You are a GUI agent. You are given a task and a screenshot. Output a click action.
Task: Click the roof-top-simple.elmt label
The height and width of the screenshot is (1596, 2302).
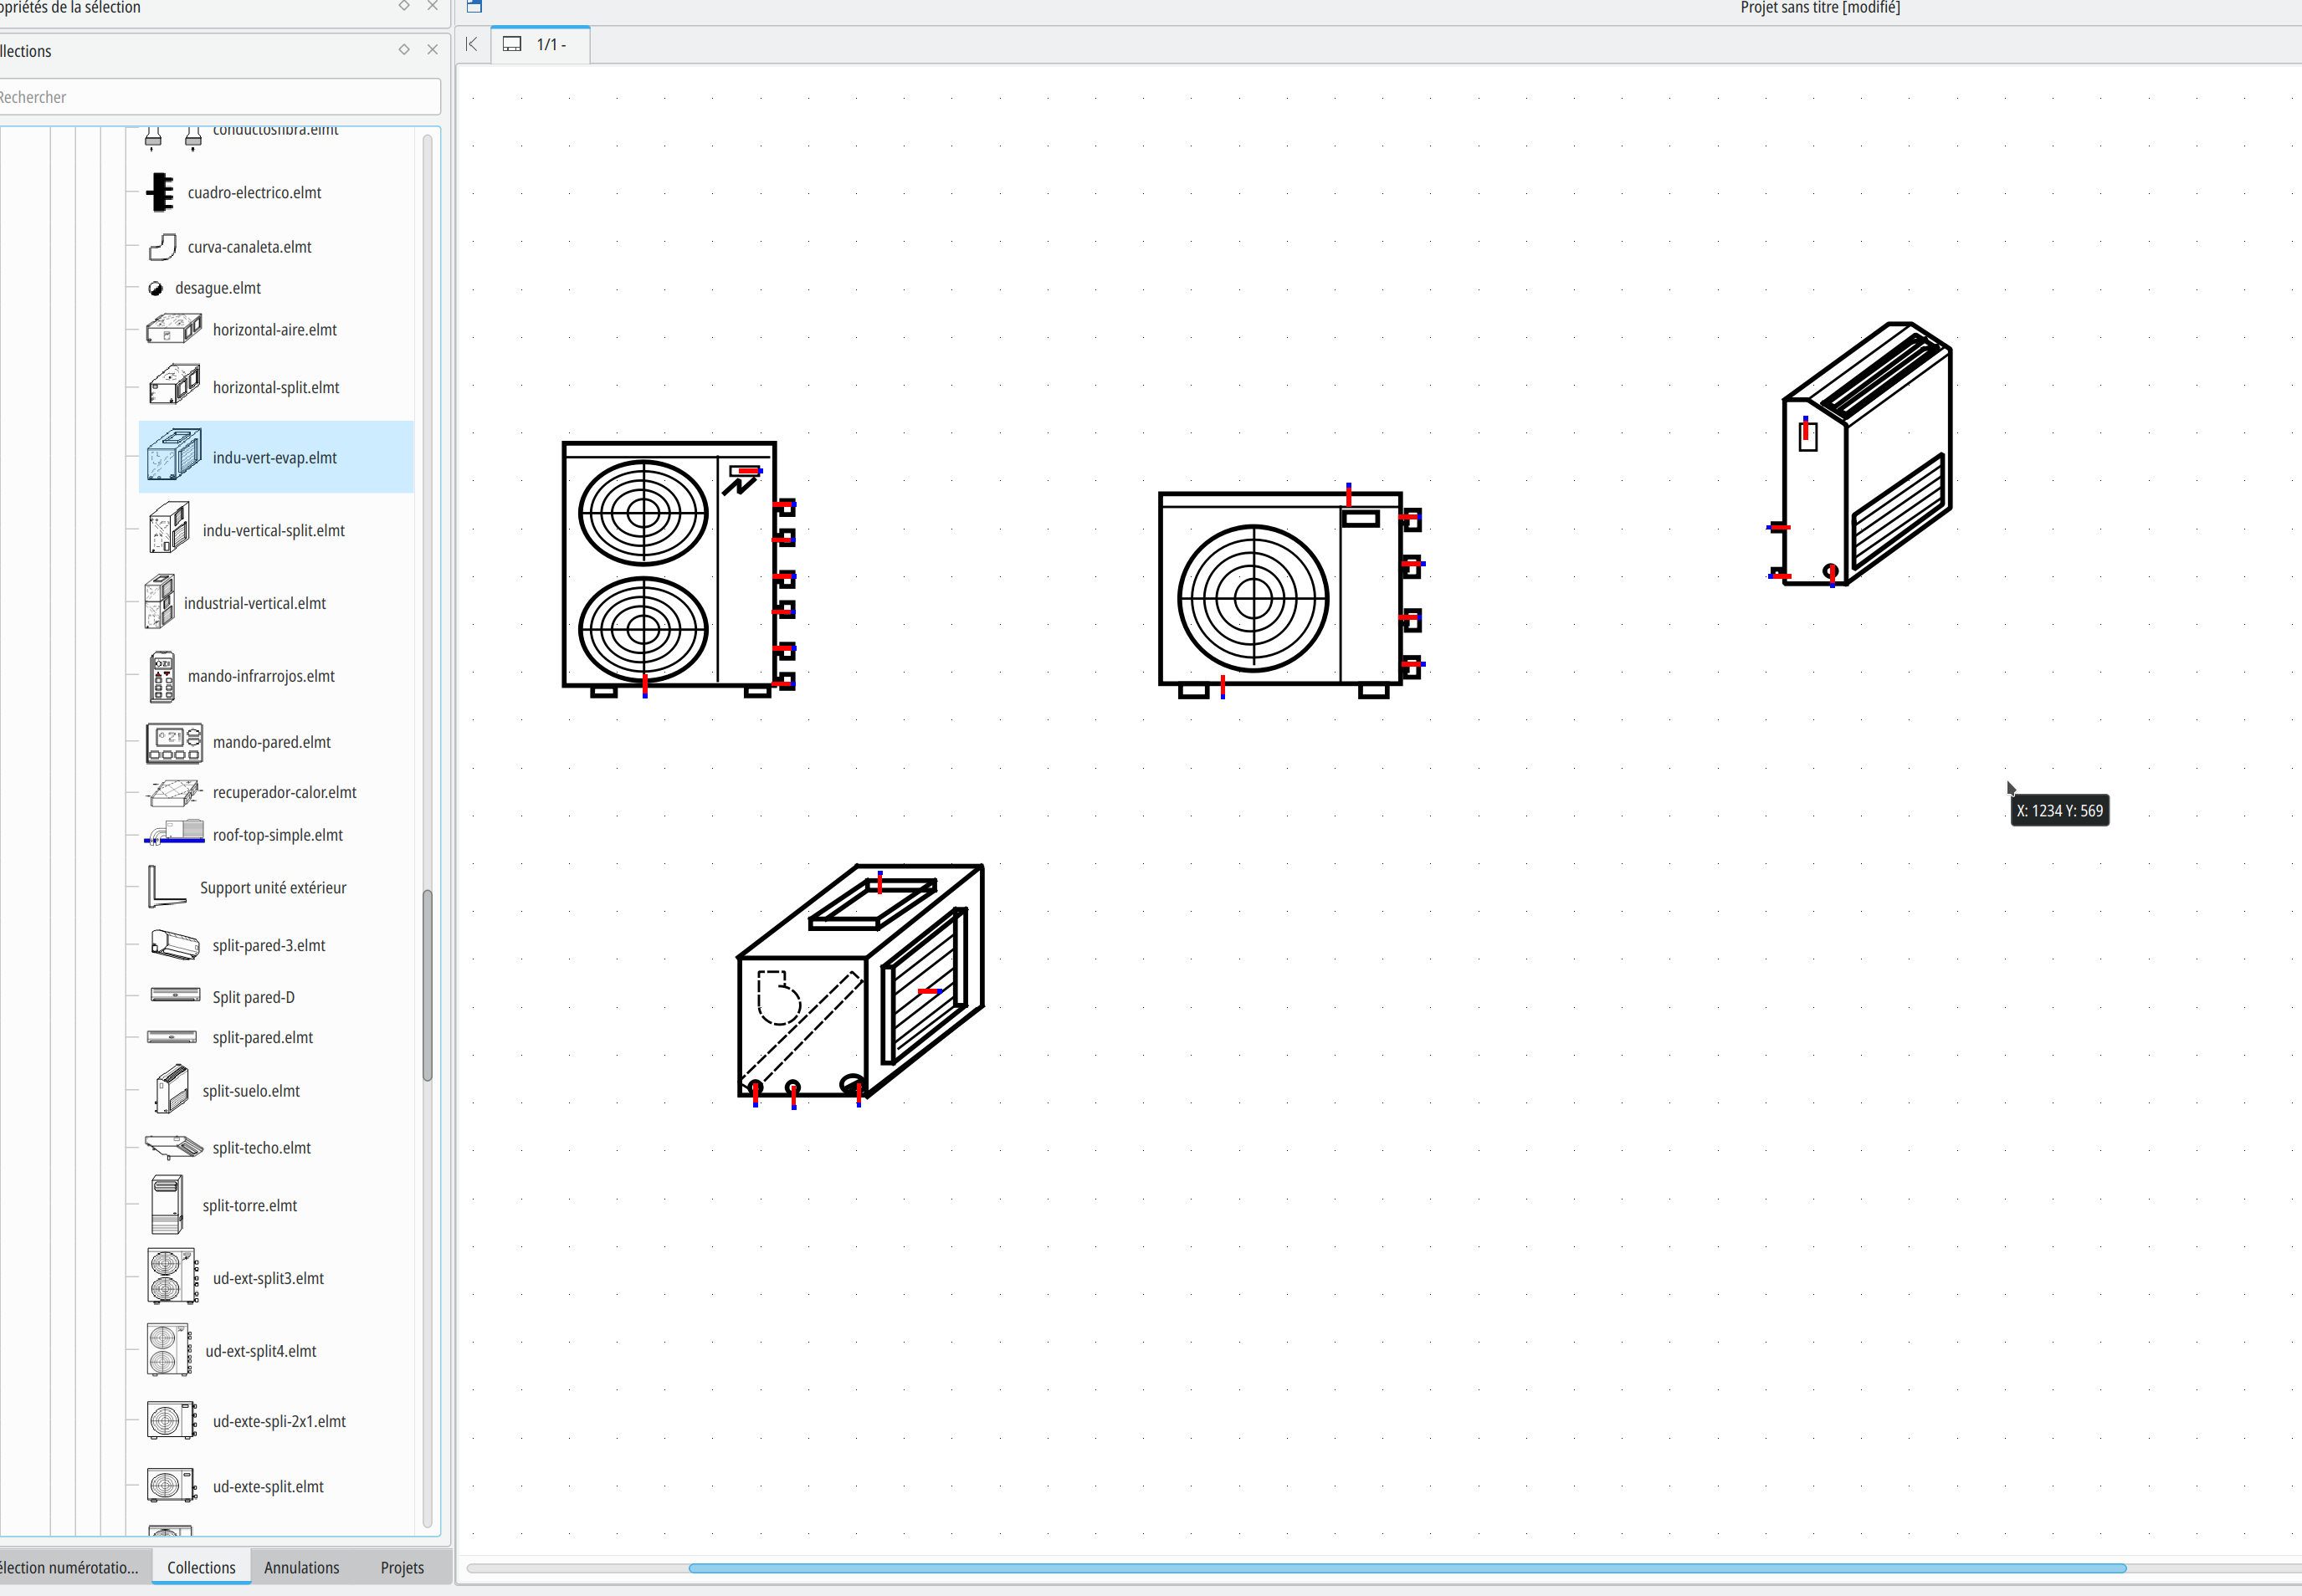click(278, 835)
